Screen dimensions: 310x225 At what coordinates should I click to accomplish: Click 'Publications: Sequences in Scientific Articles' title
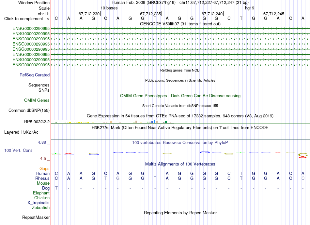(180, 80)
